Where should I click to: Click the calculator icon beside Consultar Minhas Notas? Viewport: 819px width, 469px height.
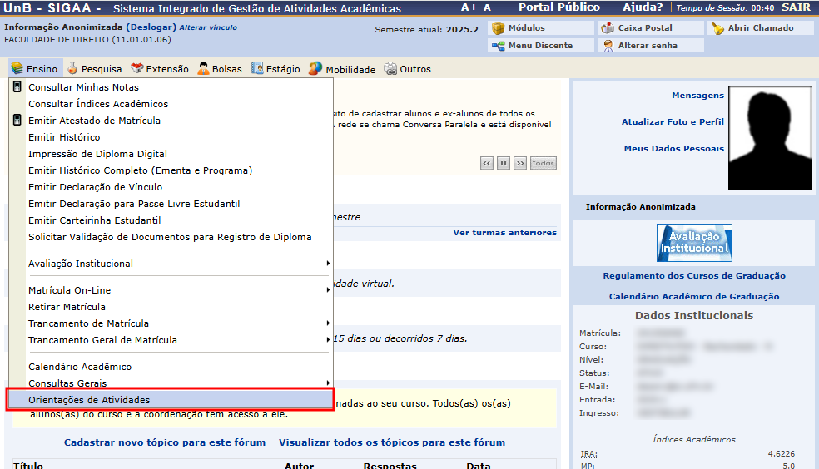[x=17, y=87]
